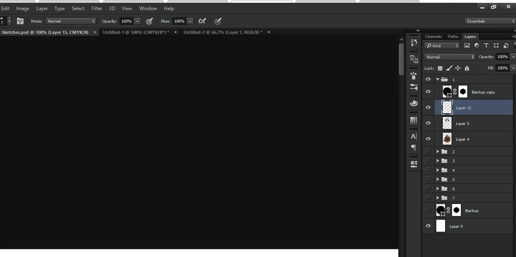Open the Brush panel icon

tap(414, 87)
